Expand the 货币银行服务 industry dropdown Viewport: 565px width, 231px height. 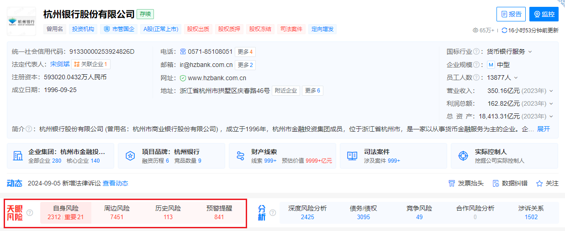click(530, 51)
